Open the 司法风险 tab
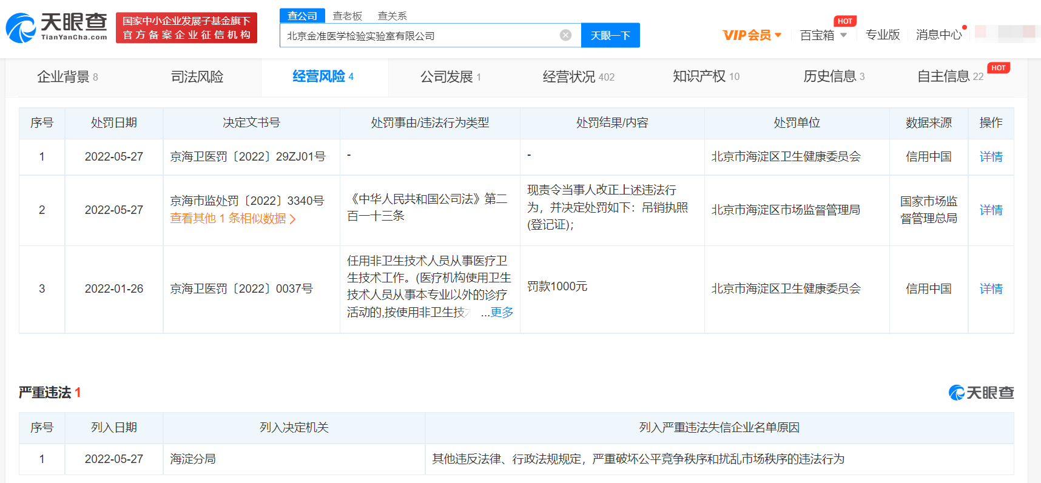The image size is (1041, 483). (197, 77)
